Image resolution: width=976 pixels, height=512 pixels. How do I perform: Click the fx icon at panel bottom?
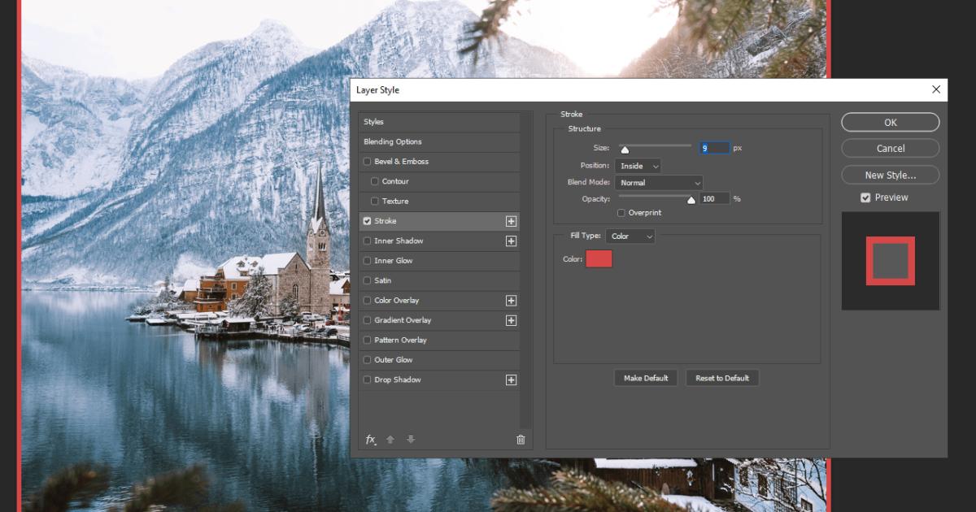[371, 439]
